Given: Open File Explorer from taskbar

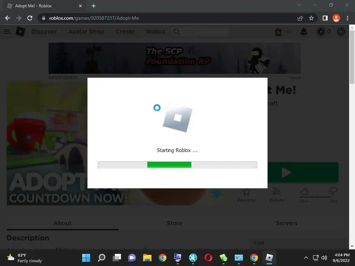Looking at the screenshot, I should (147, 258).
